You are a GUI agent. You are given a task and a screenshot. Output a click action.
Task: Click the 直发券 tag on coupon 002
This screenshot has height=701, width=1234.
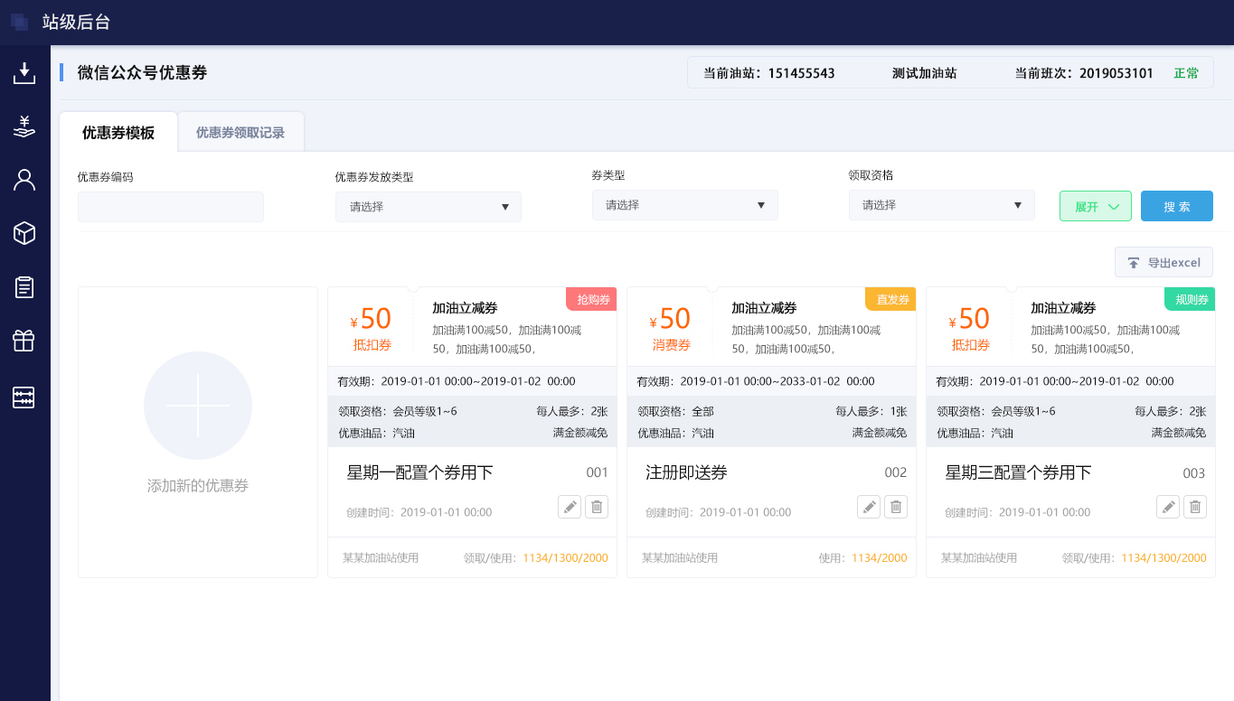pos(891,299)
